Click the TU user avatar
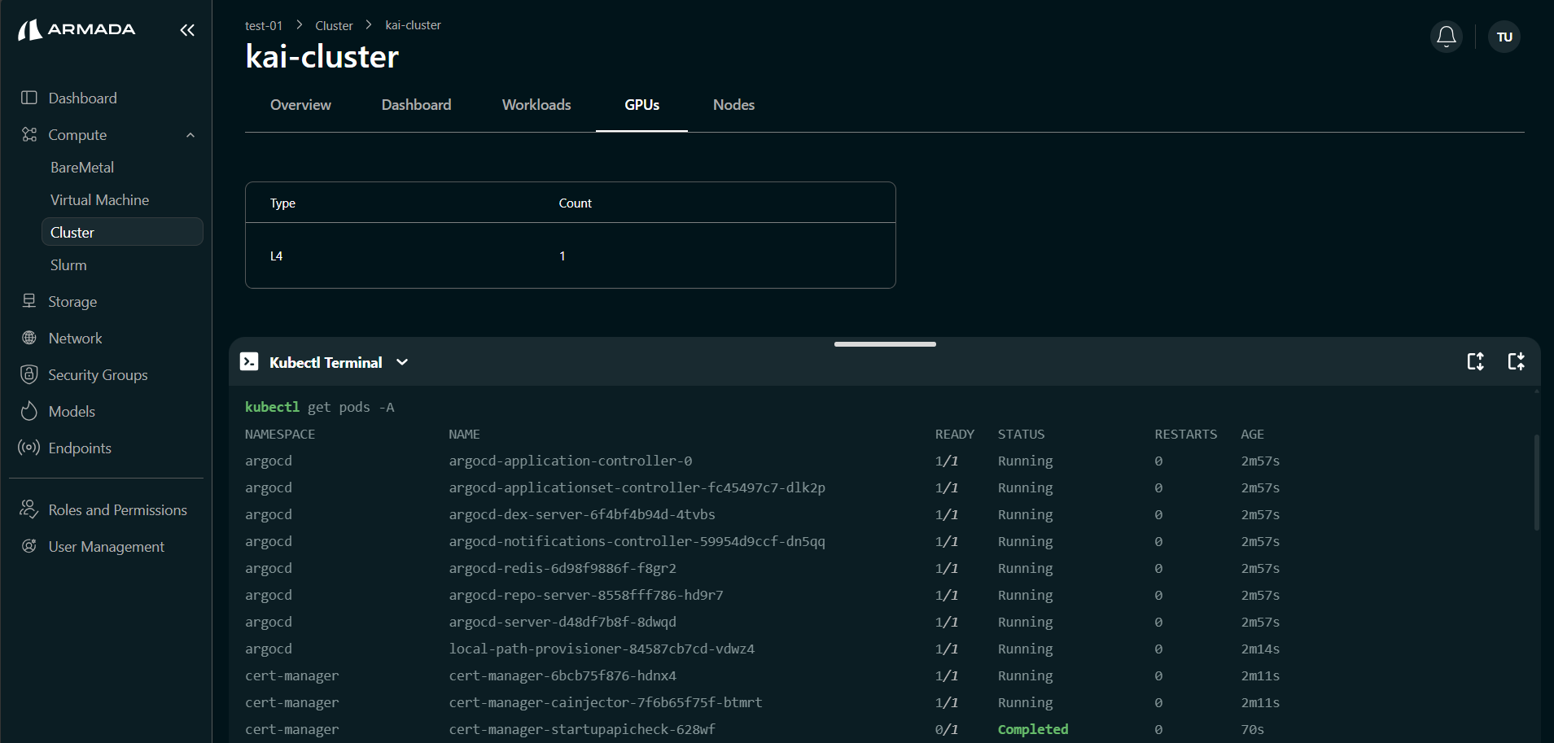The height and width of the screenshot is (743, 1554). tap(1504, 37)
